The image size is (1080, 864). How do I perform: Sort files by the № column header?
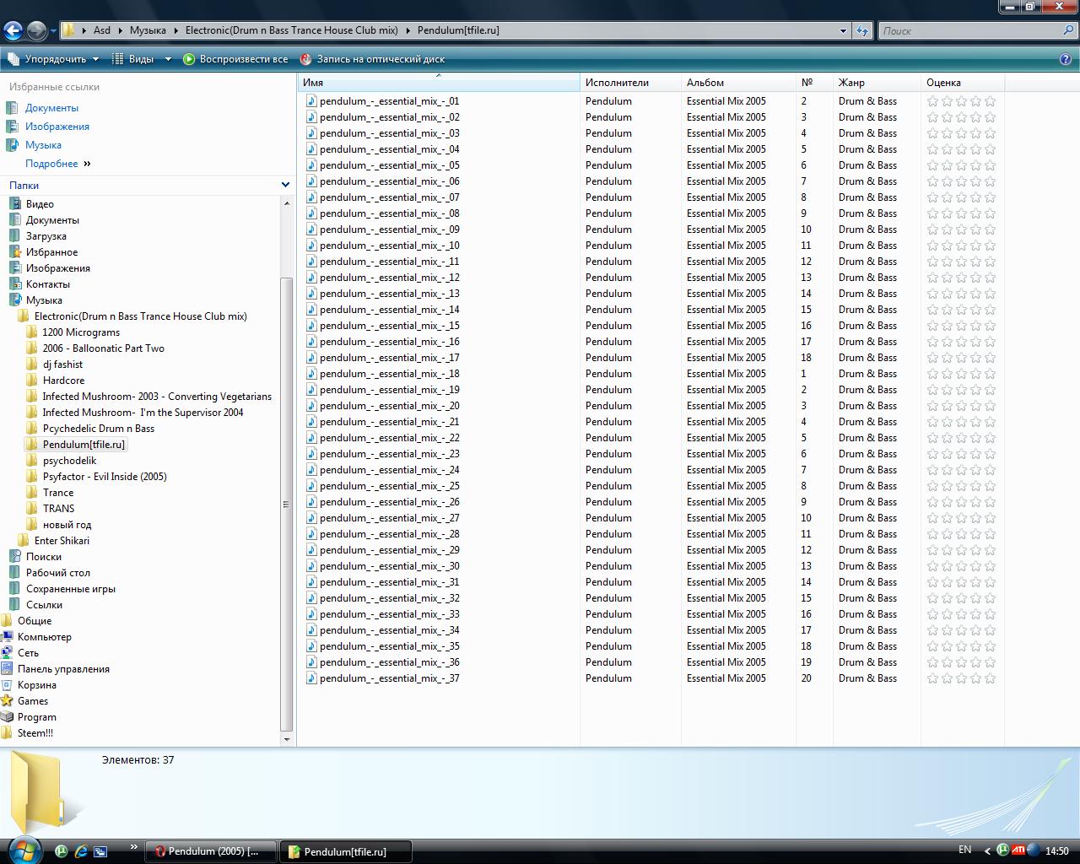click(x=814, y=83)
